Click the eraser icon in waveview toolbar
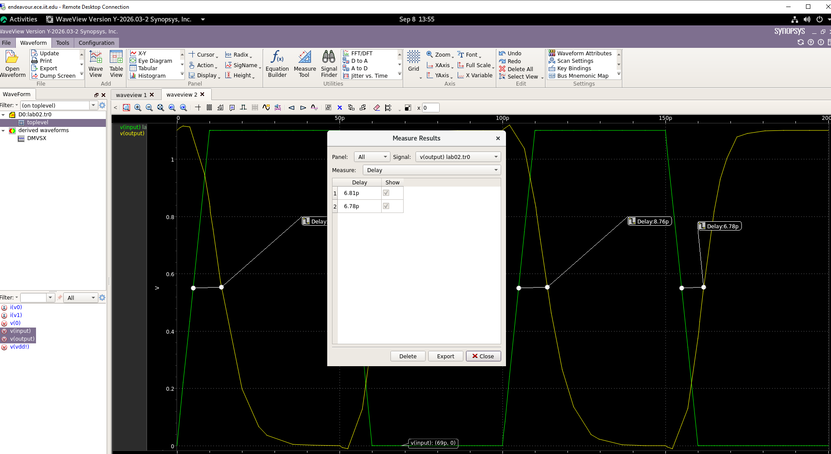The image size is (831, 454). pyautogui.click(x=376, y=108)
